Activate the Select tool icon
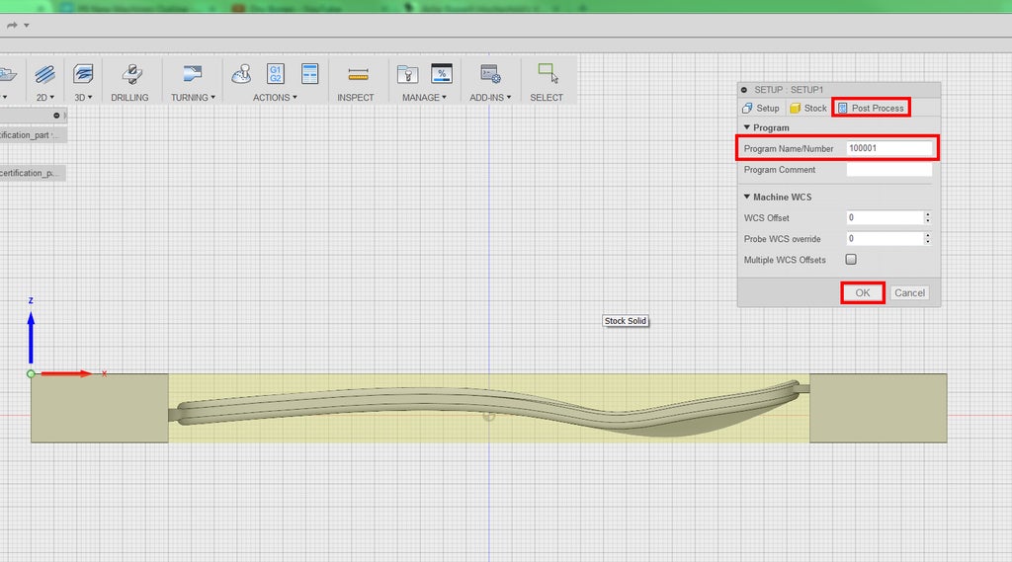The width and height of the screenshot is (1012, 562). pyautogui.click(x=548, y=73)
